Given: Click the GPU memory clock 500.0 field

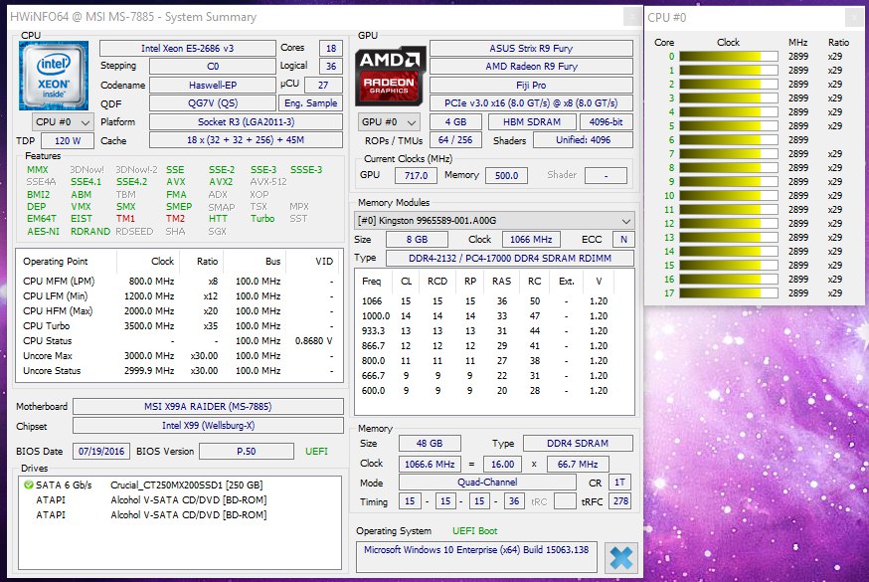Looking at the screenshot, I should pyautogui.click(x=506, y=176).
